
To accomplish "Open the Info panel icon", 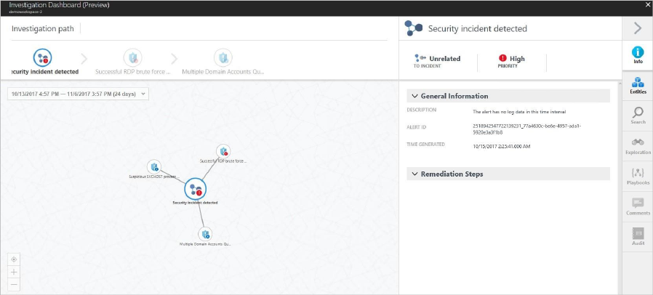I will tap(638, 53).
